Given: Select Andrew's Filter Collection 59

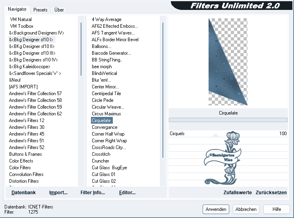Looking at the screenshot, I should [x=35, y=107].
